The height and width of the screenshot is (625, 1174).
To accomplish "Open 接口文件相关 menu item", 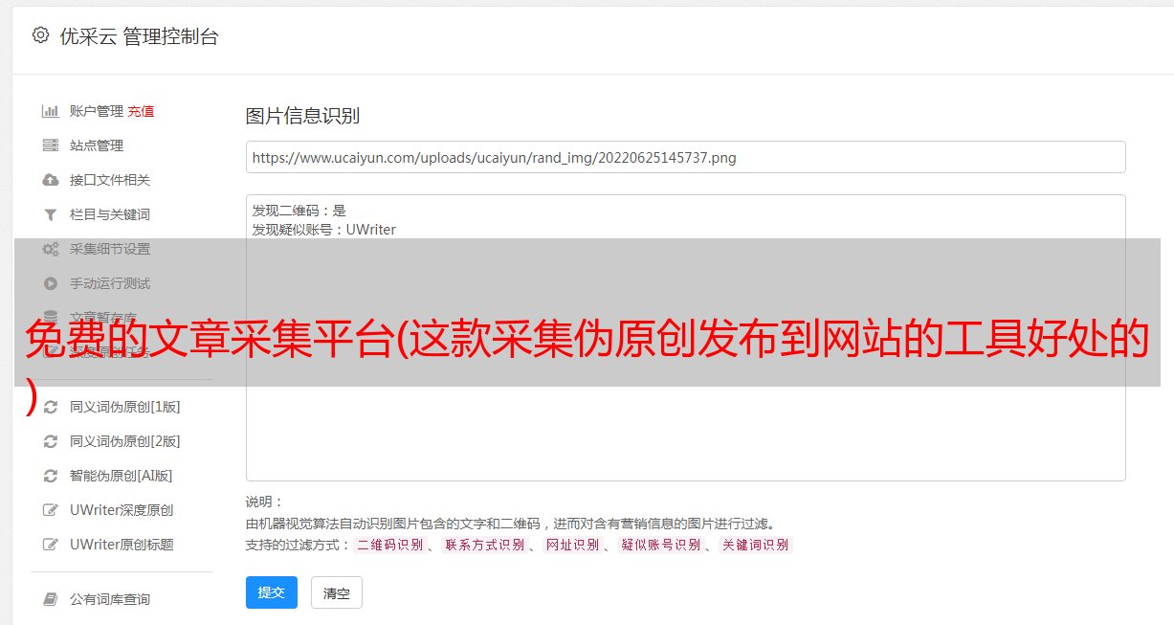I will (x=110, y=180).
